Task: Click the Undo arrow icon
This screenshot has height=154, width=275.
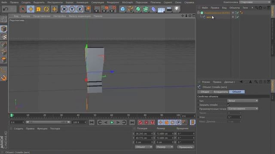Action: coord(6,9)
